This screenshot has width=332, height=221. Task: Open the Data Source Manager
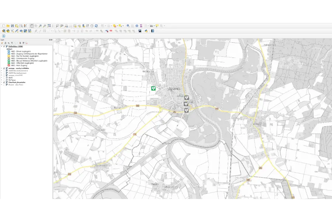[4, 31]
